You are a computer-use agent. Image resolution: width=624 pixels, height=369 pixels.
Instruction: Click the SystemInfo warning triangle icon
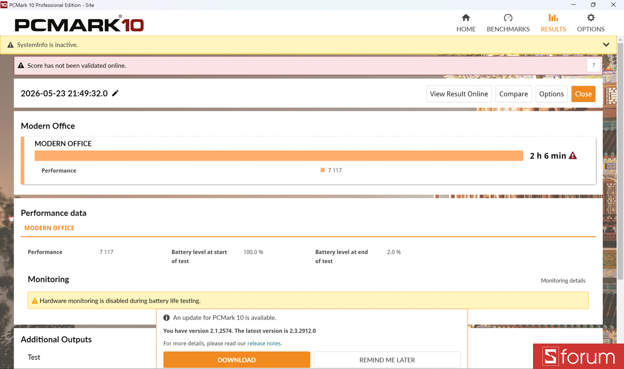coord(10,45)
